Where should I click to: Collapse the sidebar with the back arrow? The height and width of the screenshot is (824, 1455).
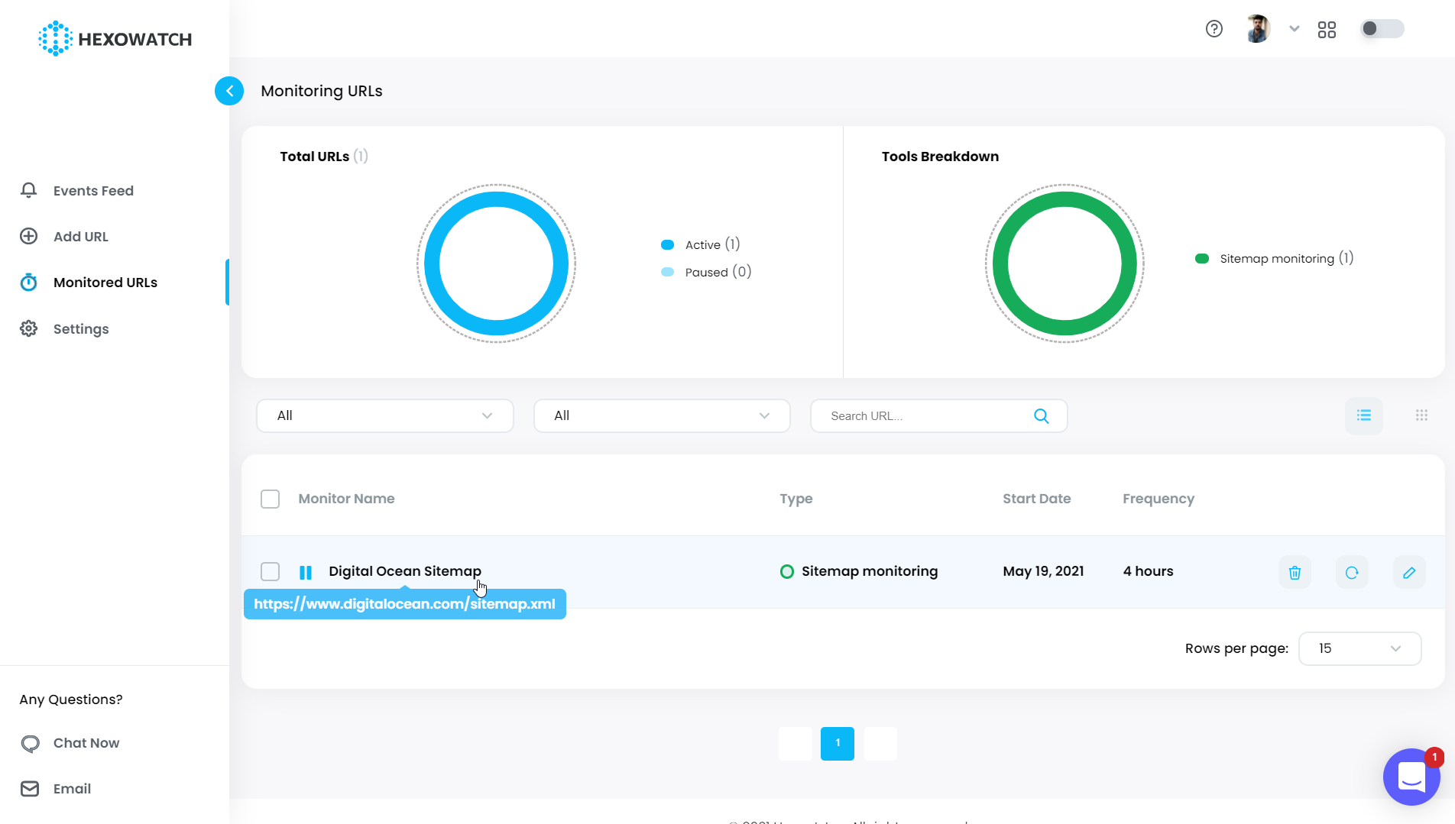pos(229,91)
